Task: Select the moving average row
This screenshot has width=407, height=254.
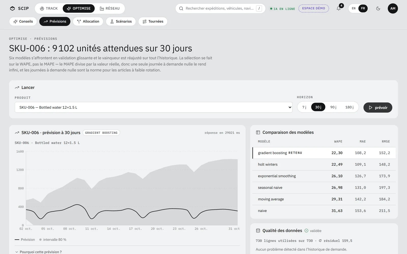Action: point(324,199)
